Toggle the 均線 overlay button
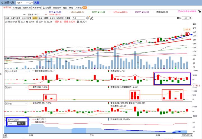The width and height of the screenshot is (202, 139). [x=7, y=18]
